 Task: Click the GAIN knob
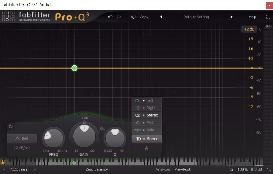coord(84,136)
